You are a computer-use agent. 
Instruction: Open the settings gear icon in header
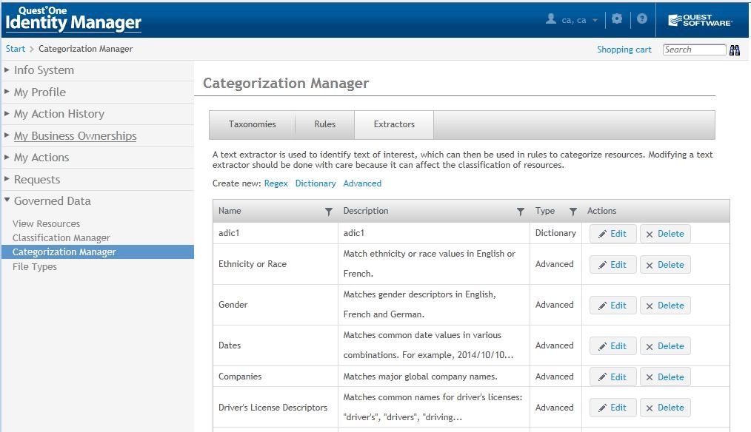coord(617,19)
